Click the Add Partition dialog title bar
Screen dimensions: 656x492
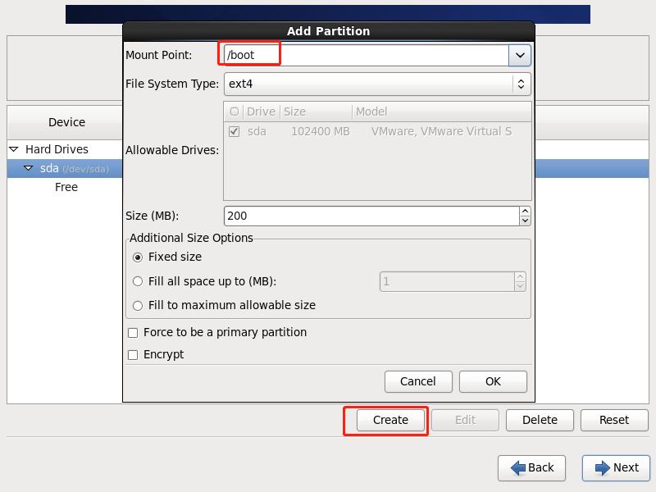tap(329, 31)
